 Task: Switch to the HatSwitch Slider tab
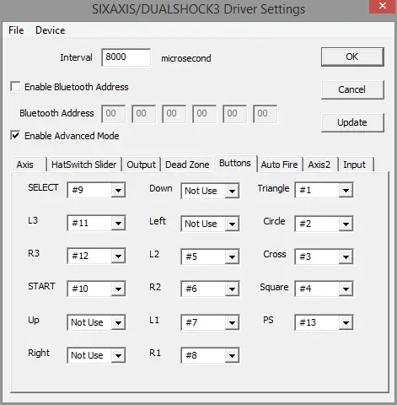click(84, 165)
